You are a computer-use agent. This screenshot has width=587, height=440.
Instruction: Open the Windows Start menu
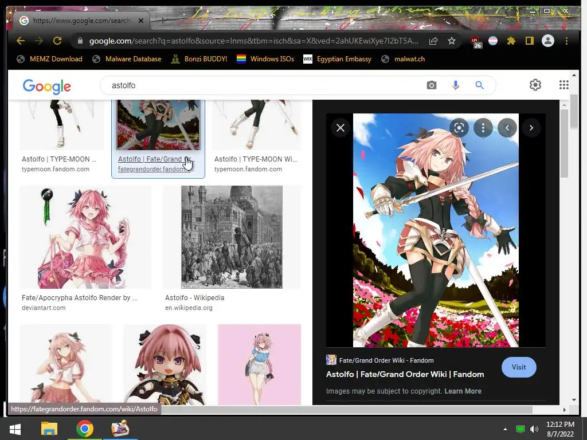coord(15,429)
